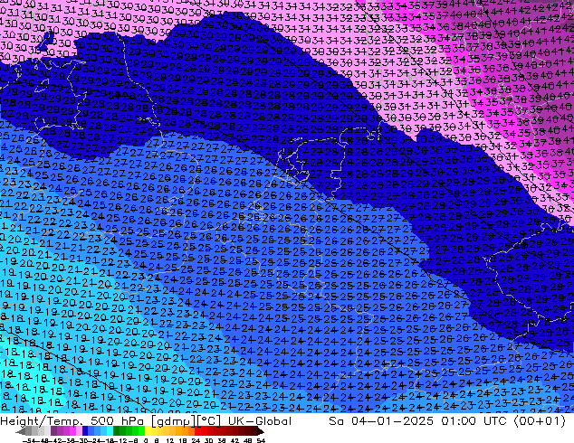Viewport: 574px width, 443px height.
Task: Pick the dark purple swatch in the legend
Action: click(53, 430)
